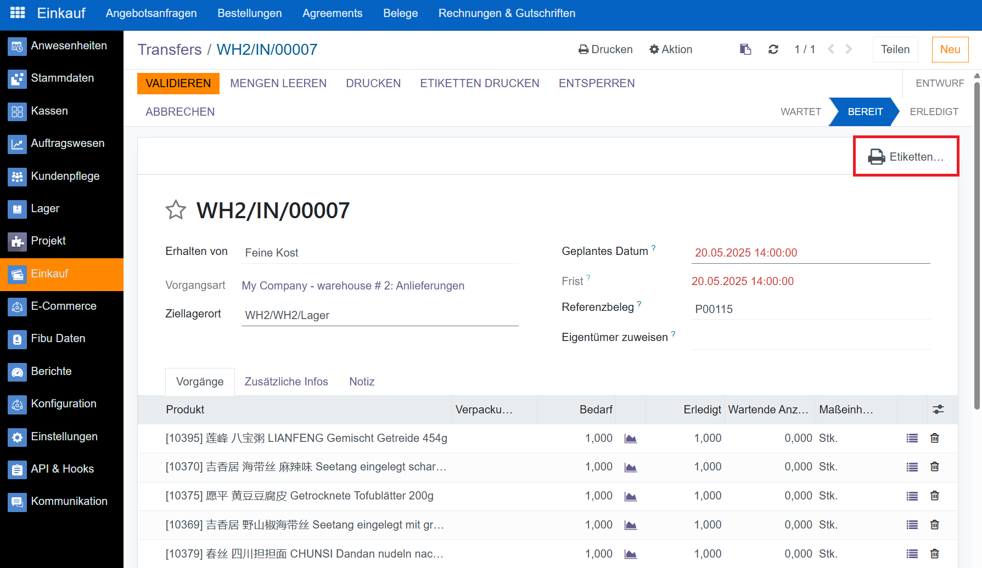Screen dimensions: 982x568
Task: Toggle the favorite star for WH2/IN/00007
Action: pos(176,210)
